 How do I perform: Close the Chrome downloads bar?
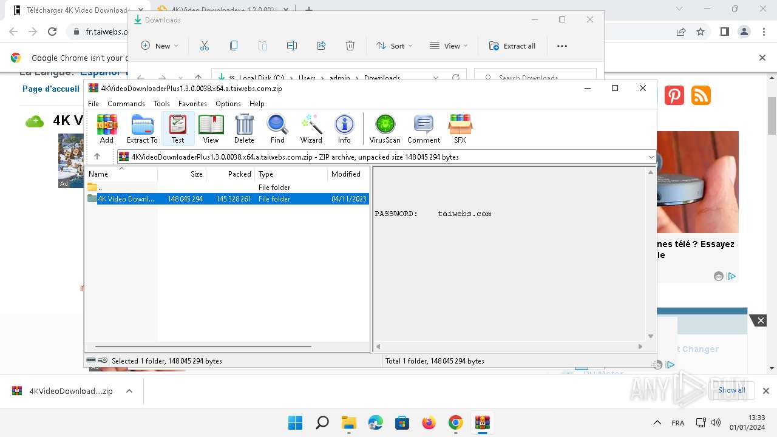click(x=766, y=391)
